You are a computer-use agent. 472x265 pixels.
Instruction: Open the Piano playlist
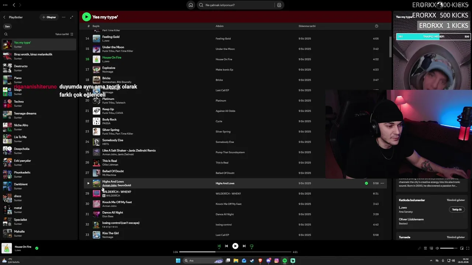tap(39, 79)
